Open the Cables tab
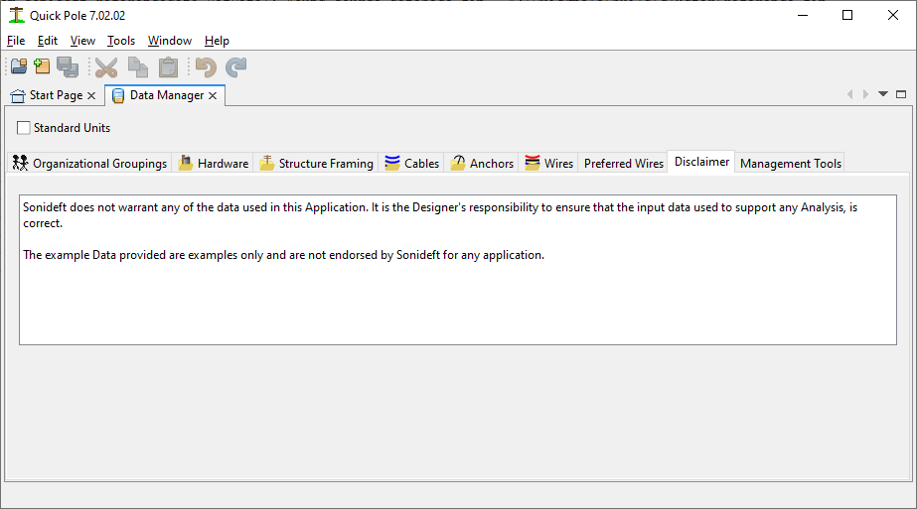This screenshot has width=917, height=509. pyautogui.click(x=411, y=163)
